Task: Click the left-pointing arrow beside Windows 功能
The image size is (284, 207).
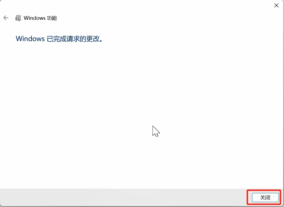Action: coord(6,18)
